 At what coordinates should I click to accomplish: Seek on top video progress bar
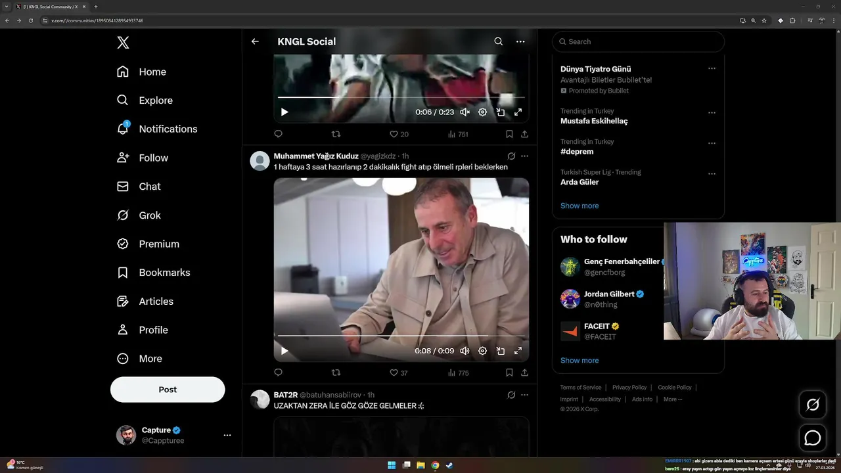pyautogui.click(x=401, y=97)
